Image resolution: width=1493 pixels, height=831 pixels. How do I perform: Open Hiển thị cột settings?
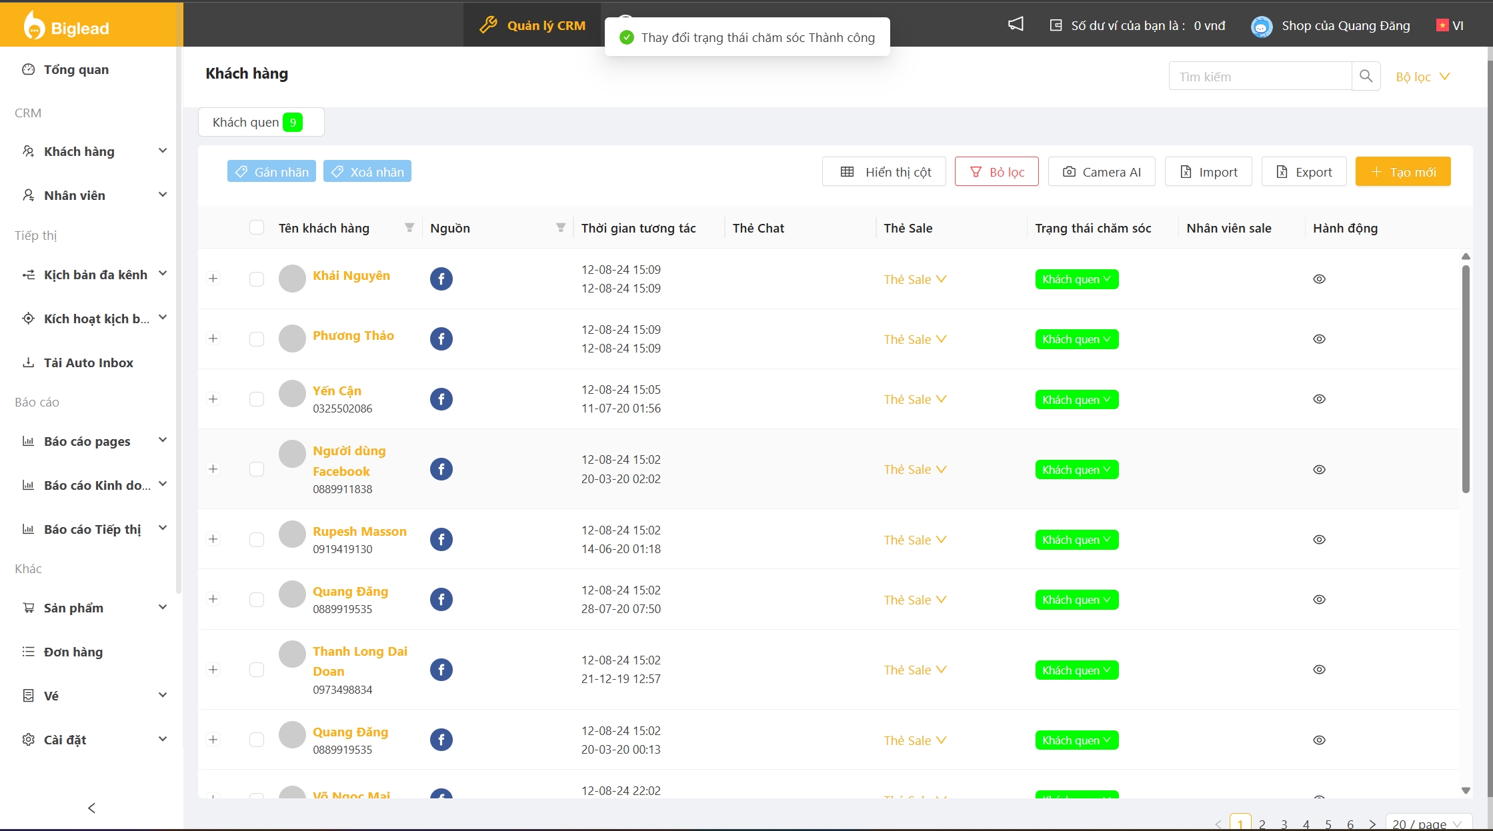click(x=884, y=172)
